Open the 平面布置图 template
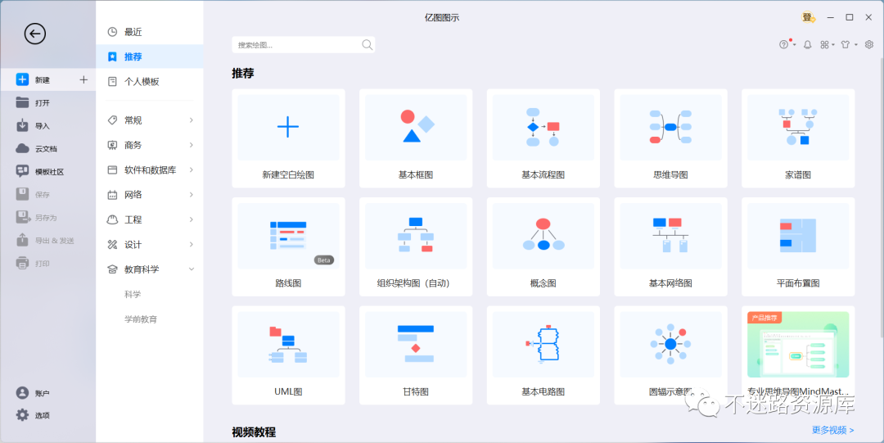The image size is (884, 443). coord(798,246)
